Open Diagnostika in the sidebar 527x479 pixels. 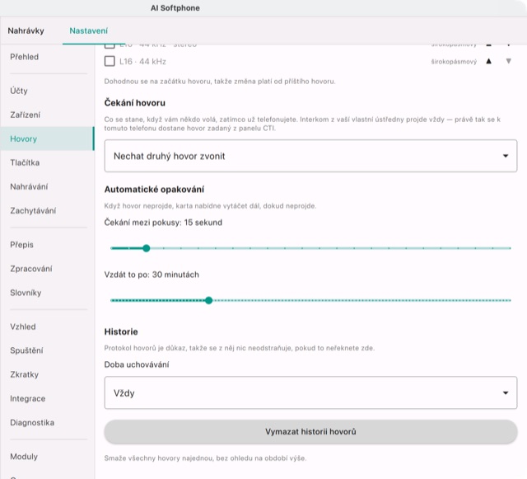pos(47,422)
